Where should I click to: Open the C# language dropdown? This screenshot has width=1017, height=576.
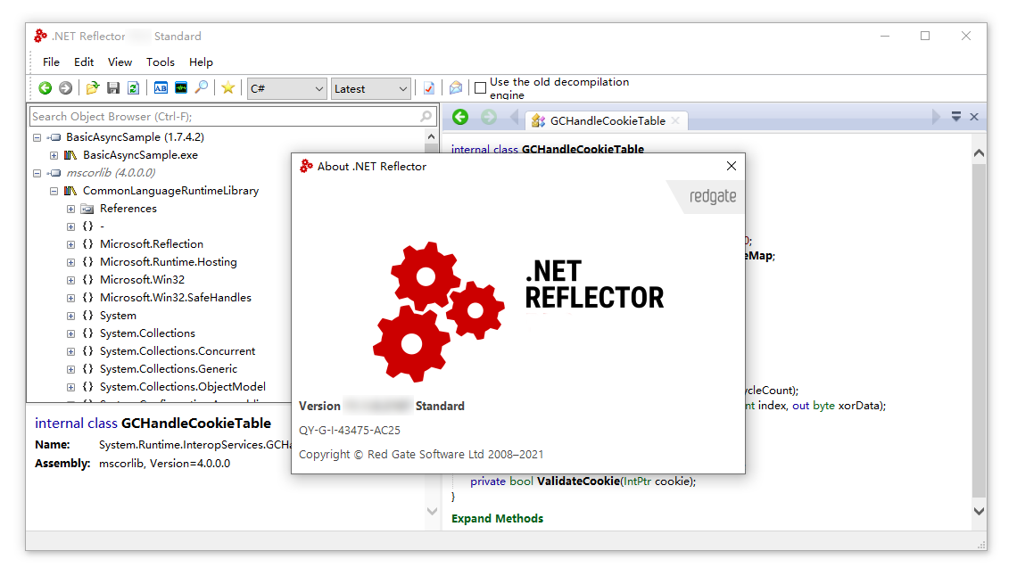tap(286, 89)
